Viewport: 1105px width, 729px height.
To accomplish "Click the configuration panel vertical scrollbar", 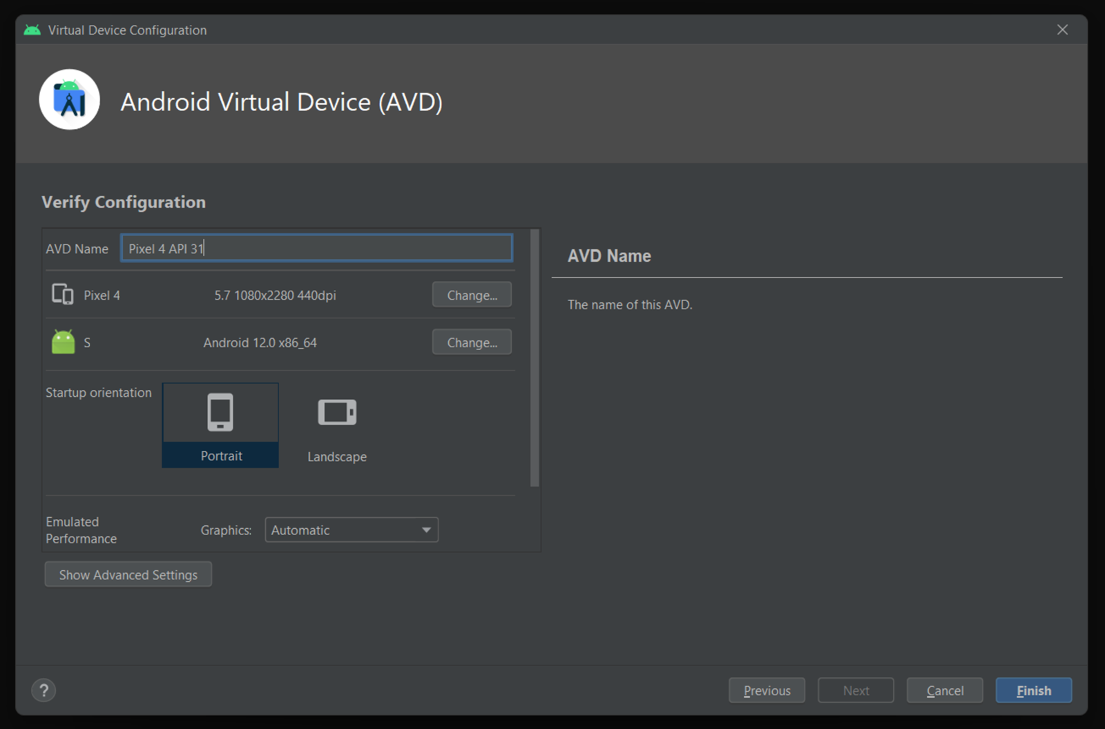I will pyautogui.click(x=535, y=358).
